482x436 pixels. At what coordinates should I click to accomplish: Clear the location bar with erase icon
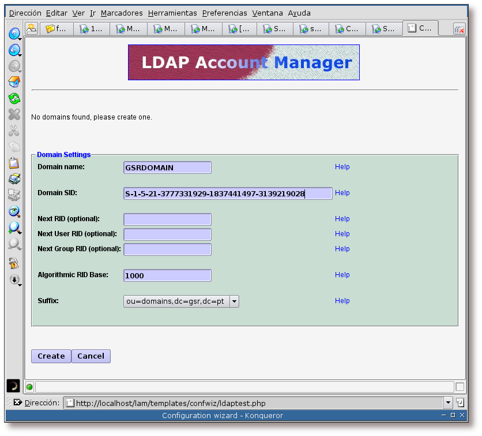pyautogui.click(x=17, y=403)
